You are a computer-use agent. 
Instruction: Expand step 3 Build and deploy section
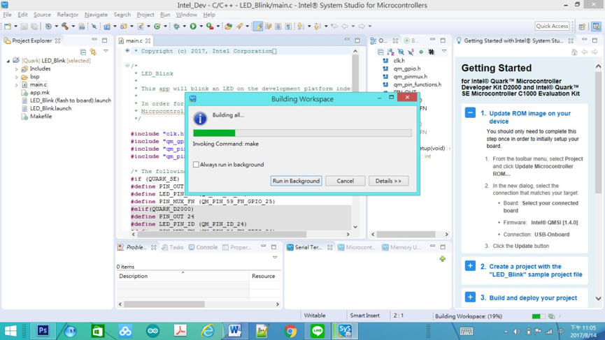[x=470, y=297]
